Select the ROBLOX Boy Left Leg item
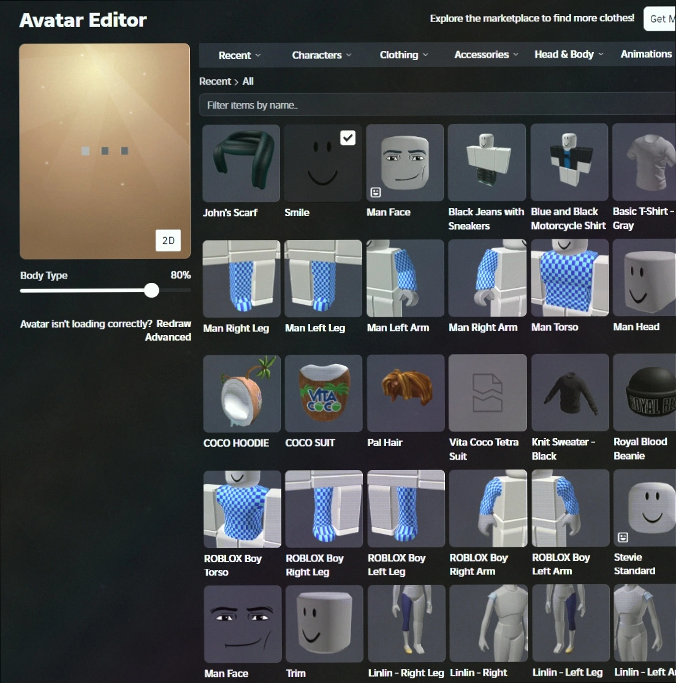 [406, 508]
